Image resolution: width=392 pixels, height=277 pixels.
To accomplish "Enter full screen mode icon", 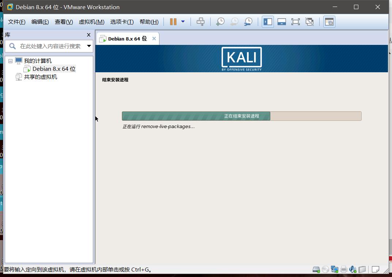I will click(x=295, y=22).
